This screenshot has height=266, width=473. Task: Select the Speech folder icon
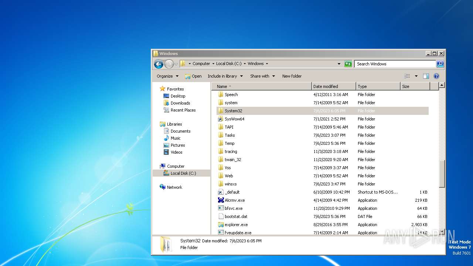coord(221,95)
